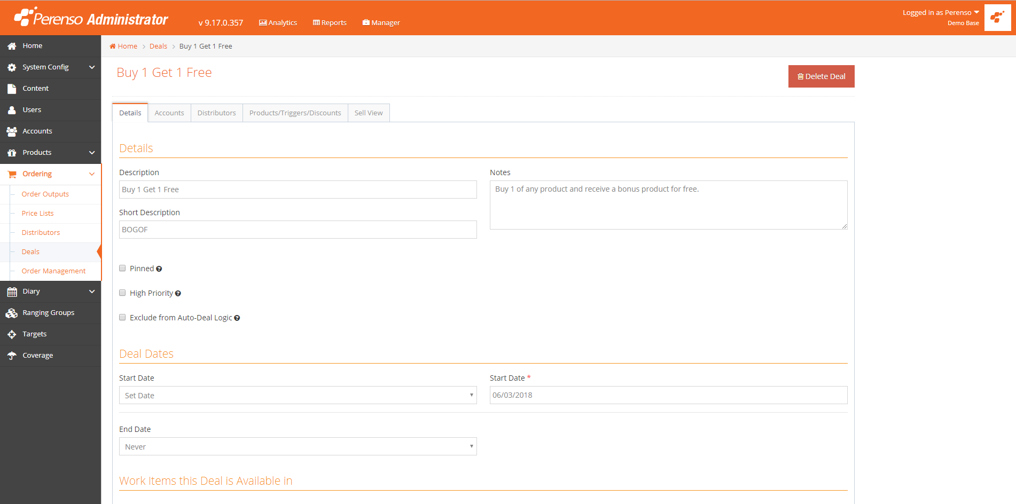Click the High Priority help question icon
The width and height of the screenshot is (1016, 504).
click(178, 294)
